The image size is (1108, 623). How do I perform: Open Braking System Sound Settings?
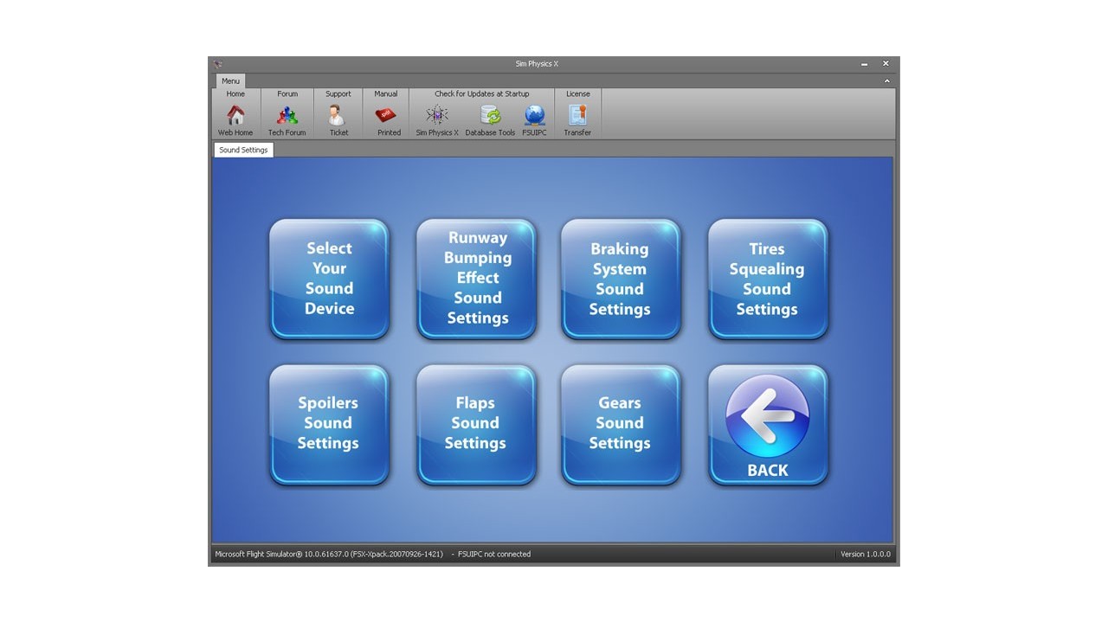pos(620,279)
